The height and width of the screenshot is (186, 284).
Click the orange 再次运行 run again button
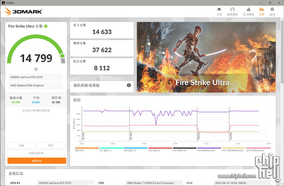37,161
